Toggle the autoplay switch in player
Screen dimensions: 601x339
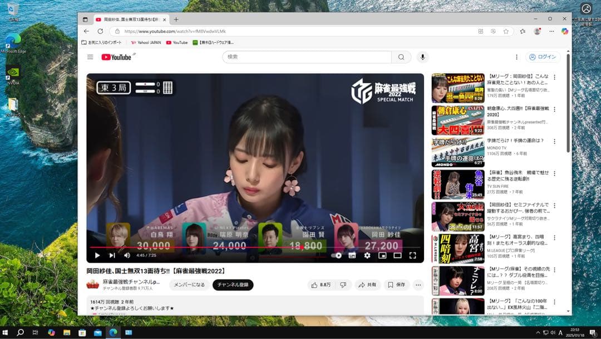point(337,256)
